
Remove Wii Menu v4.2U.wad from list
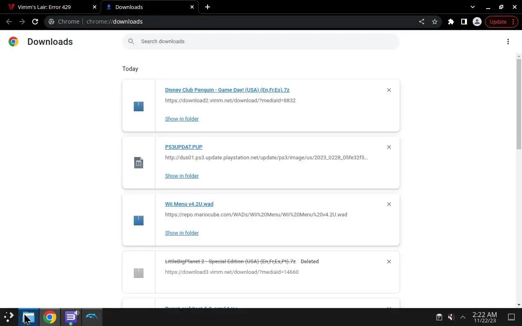pos(389,204)
